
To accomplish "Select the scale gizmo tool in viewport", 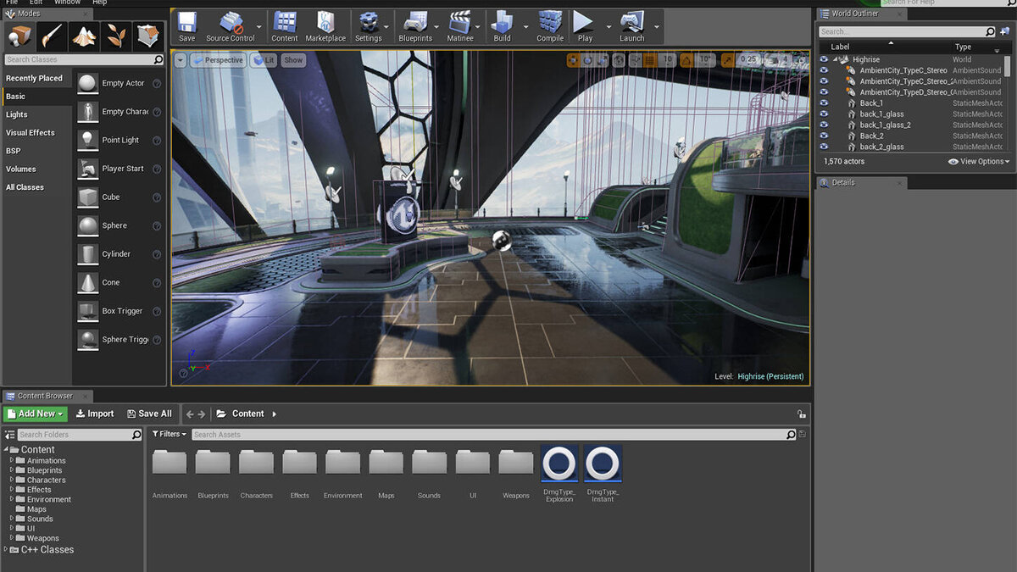I will [603, 60].
